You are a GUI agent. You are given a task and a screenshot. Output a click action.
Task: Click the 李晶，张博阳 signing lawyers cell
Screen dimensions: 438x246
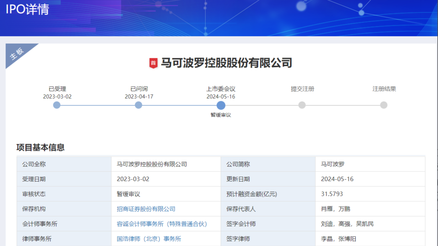[x=338, y=239]
